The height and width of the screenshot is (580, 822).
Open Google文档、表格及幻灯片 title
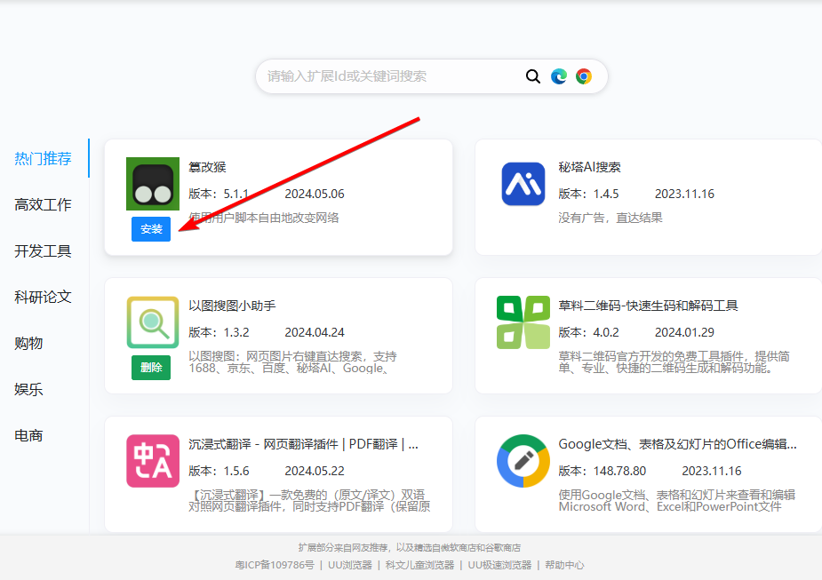click(x=678, y=444)
